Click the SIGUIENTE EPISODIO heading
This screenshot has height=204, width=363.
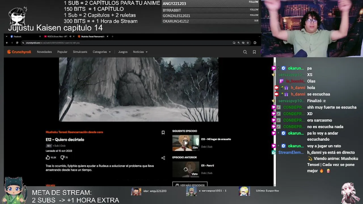(185, 131)
